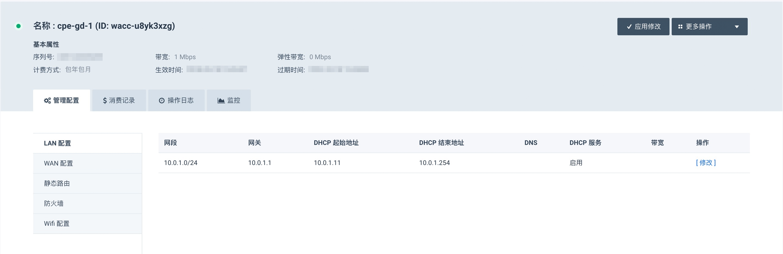
Task: Click the gears icon on 管理配置 tab
Action: [47, 101]
